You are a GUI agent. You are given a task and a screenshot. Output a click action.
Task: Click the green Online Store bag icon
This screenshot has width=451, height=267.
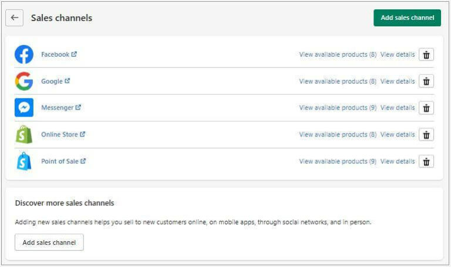pyautogui.click(x=24, y=135)
